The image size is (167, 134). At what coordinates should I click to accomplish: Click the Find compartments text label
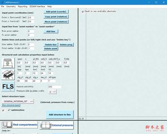(25, 125)
